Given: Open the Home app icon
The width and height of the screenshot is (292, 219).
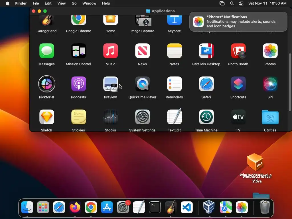Looking at the screenshot, I should [110, 20].
